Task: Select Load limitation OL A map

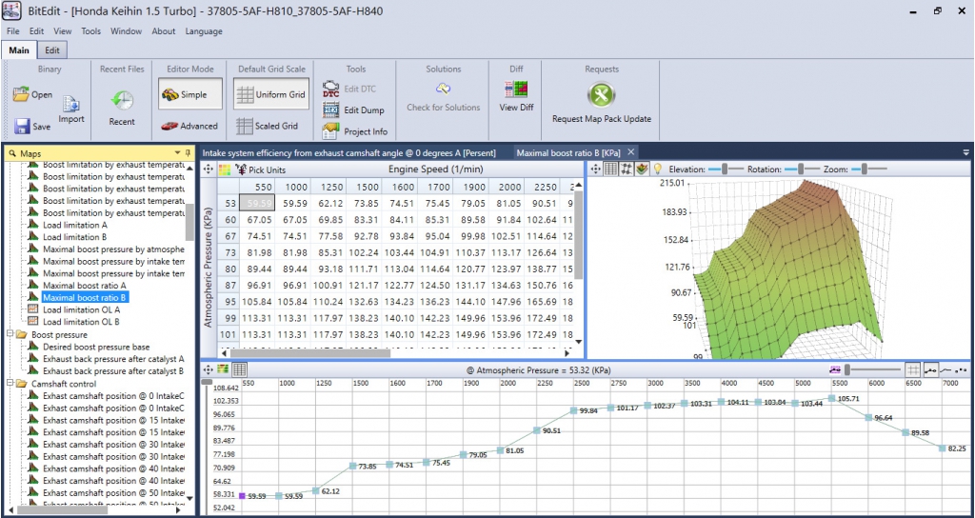Action: click(82, 309)
